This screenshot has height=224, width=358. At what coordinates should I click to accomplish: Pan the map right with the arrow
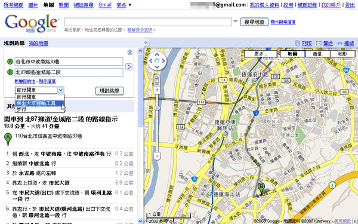[x=163, y=61]
